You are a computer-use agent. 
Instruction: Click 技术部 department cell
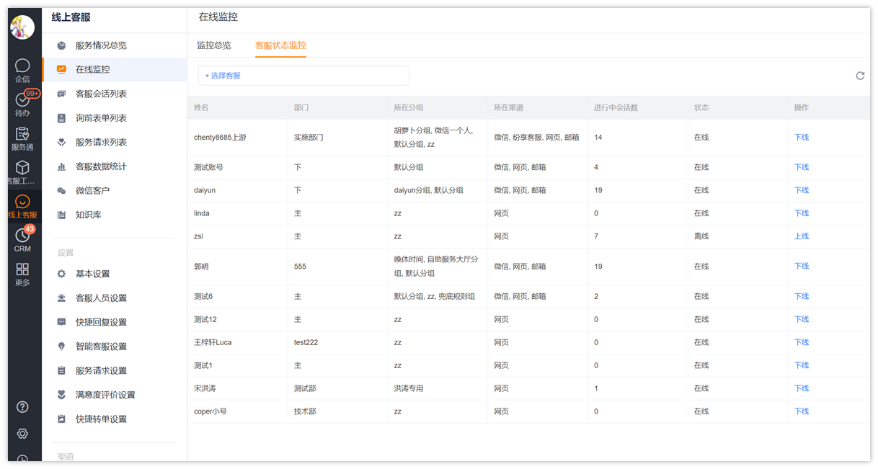click(x=305, y=411)
